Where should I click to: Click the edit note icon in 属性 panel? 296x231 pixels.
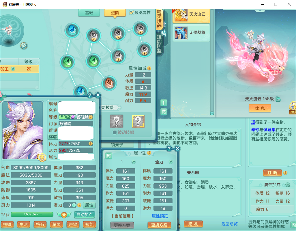coord(108,156)
